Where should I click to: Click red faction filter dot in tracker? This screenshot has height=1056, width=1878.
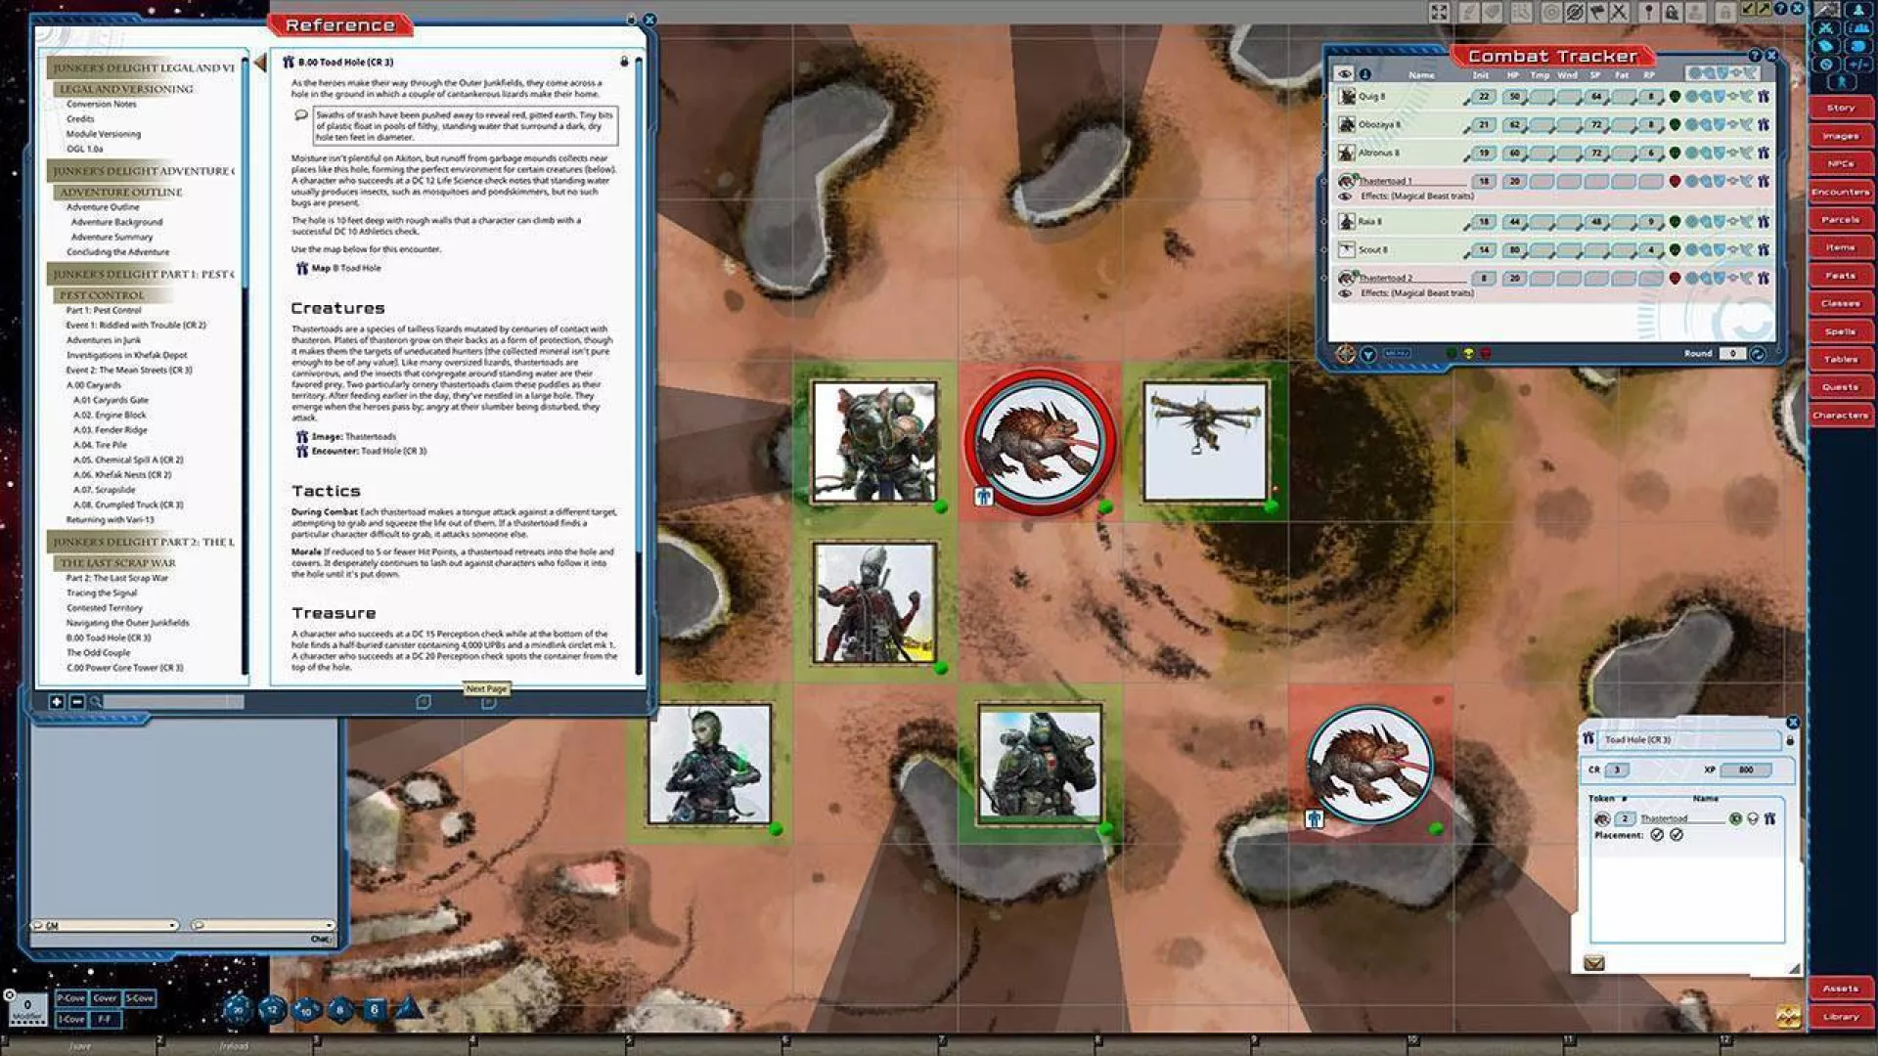(x=1485, y=354)
